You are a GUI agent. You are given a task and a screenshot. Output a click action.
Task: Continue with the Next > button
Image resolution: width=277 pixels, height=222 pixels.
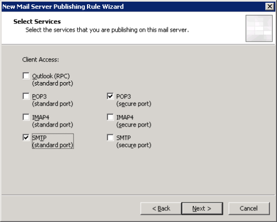pos(202,209)
